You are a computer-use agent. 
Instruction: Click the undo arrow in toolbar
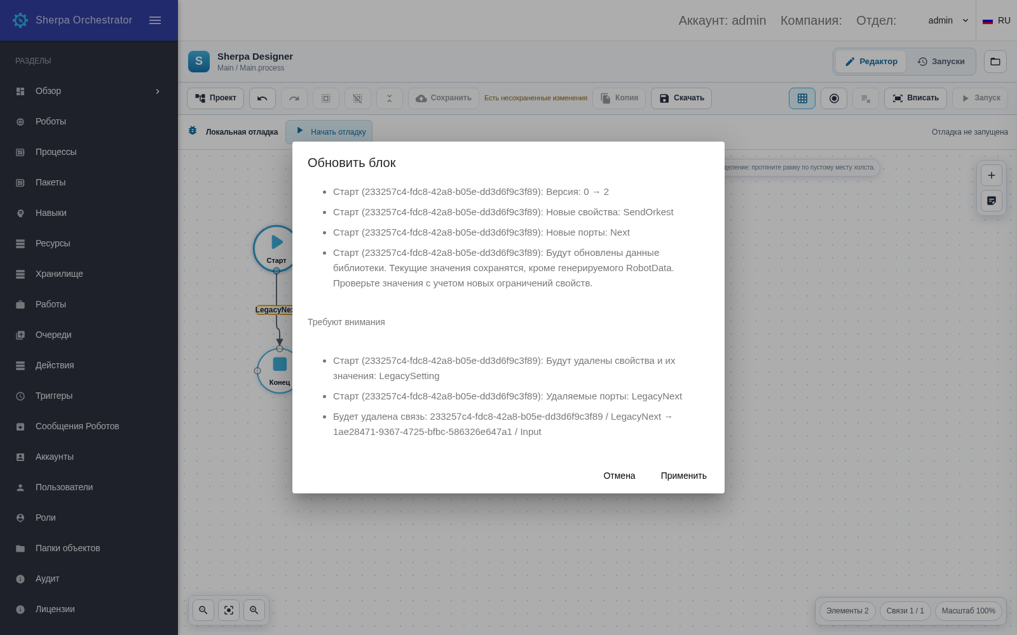coord(263,98)
